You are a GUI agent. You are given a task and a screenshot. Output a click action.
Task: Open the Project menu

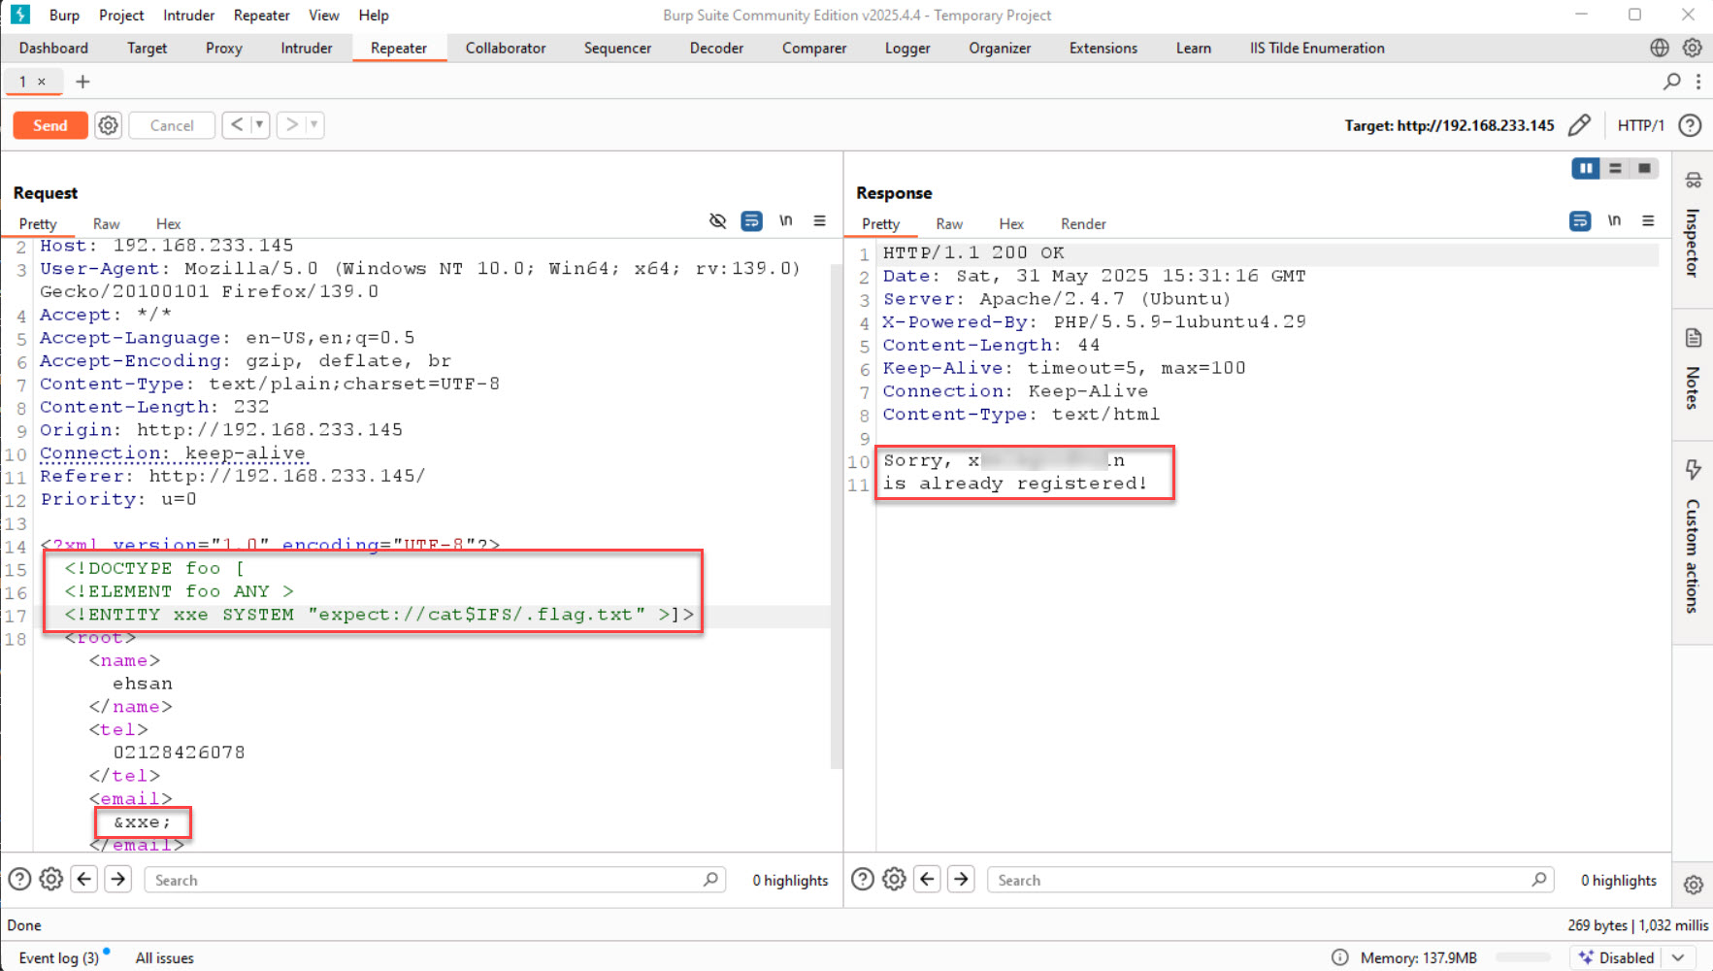tap(121, 15)
